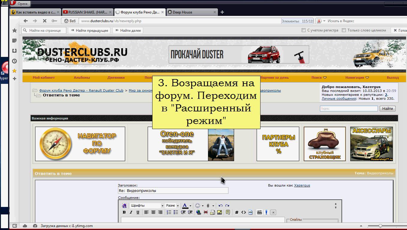Click the editor resize arrows control
The image size is (407, 230).
336,206
